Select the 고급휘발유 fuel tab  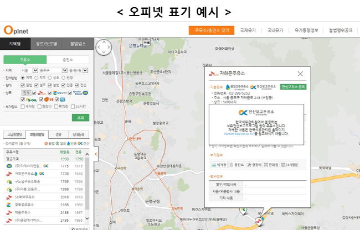coord(15,134)
